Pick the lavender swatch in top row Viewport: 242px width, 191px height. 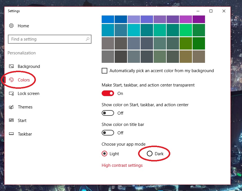134,19
